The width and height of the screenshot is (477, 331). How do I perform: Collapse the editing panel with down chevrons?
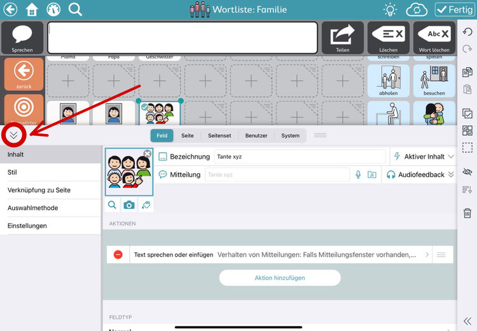tap(14, 135)
